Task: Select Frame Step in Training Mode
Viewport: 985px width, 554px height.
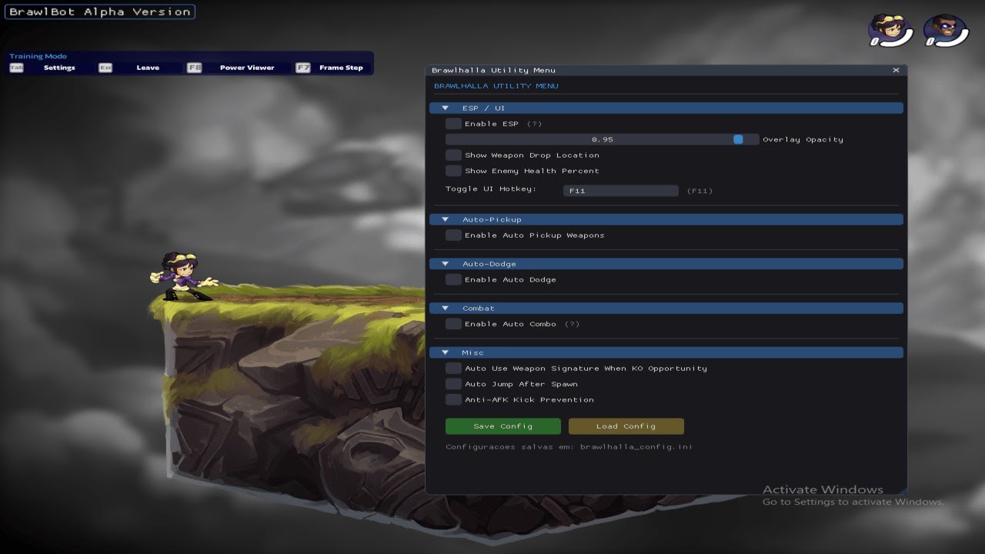Action: [x=341, y=68]
